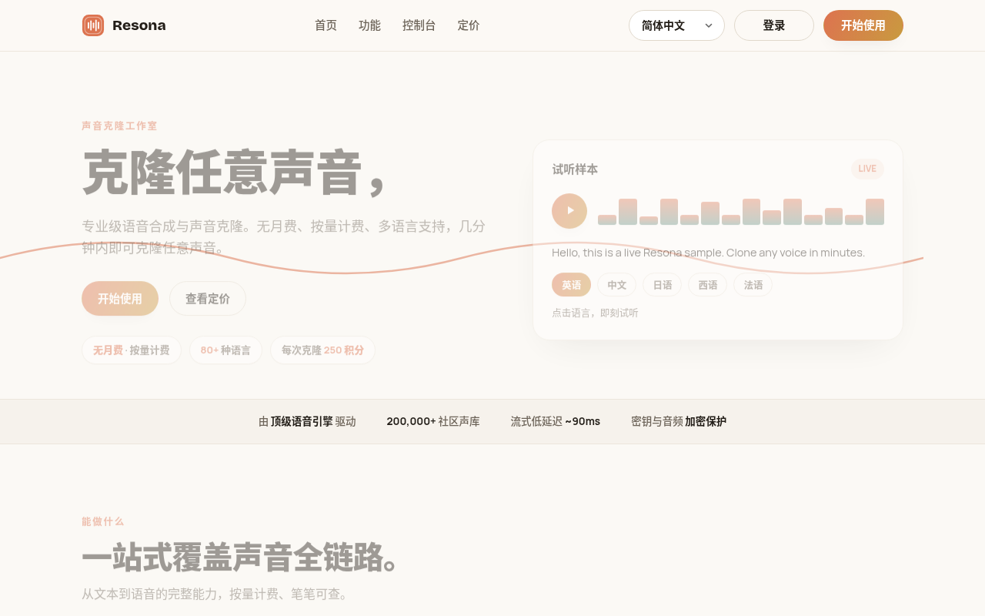Click the 密钥与音频 加密保护 text

coord(679,421)
